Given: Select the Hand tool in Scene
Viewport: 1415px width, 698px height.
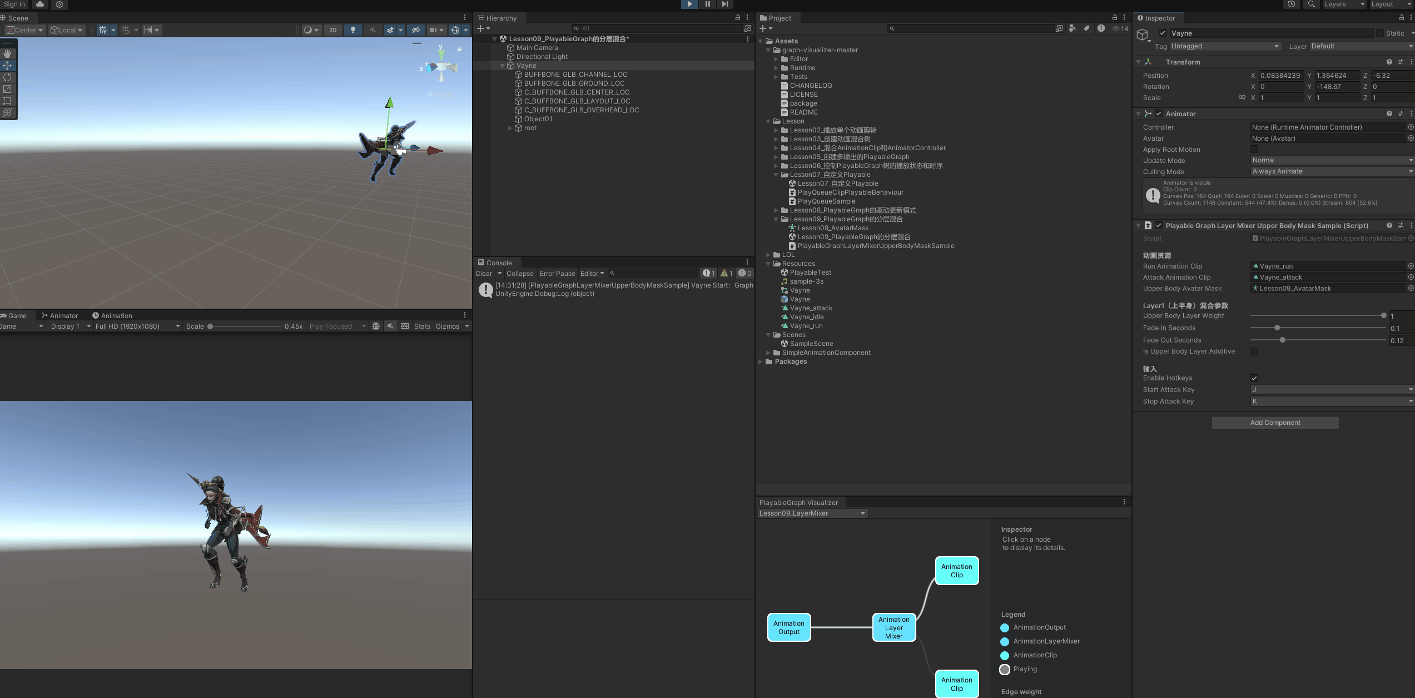Looking at the screenshot, I should click(x=7, y=53).
